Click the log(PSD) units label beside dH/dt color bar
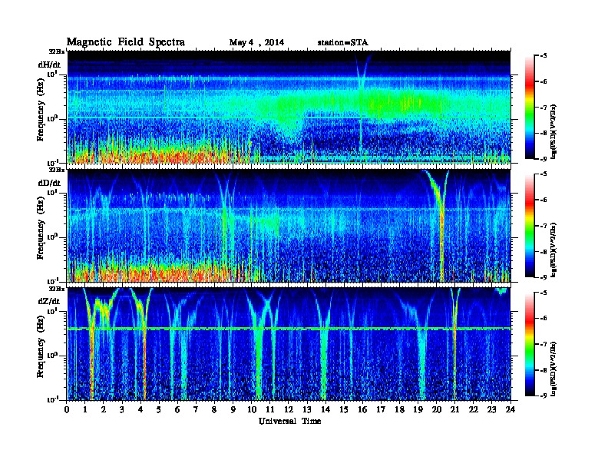The width and height of the screenshot is (608, 470). pos(553,131)
